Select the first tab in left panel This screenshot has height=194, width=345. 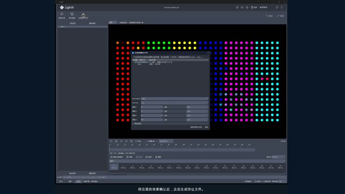point(72,23)
